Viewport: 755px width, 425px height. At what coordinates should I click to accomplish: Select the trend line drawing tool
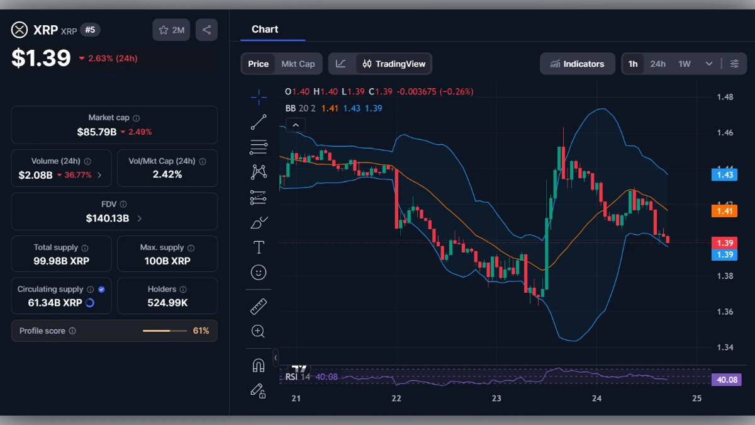tap(258, 122)
